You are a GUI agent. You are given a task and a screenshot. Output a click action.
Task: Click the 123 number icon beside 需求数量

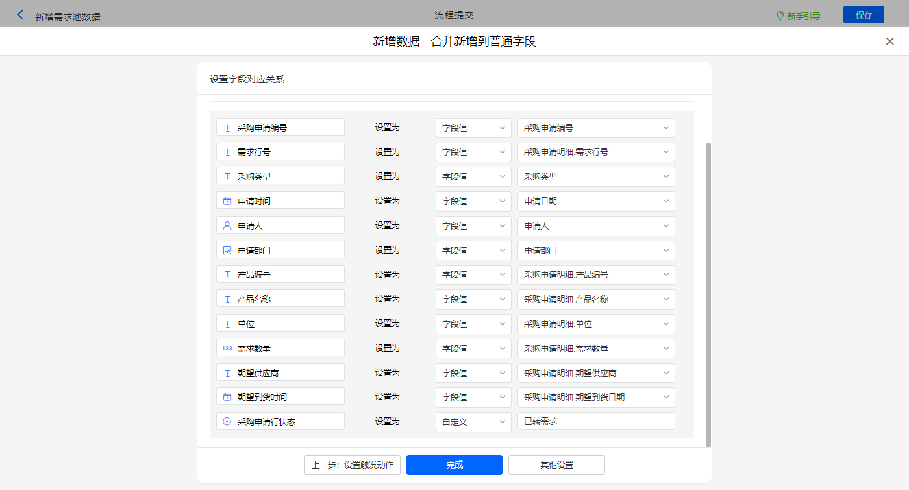click(227, 349)
